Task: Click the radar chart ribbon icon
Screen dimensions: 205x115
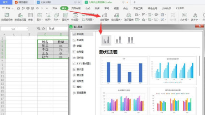Action: [x=156, y=15]
